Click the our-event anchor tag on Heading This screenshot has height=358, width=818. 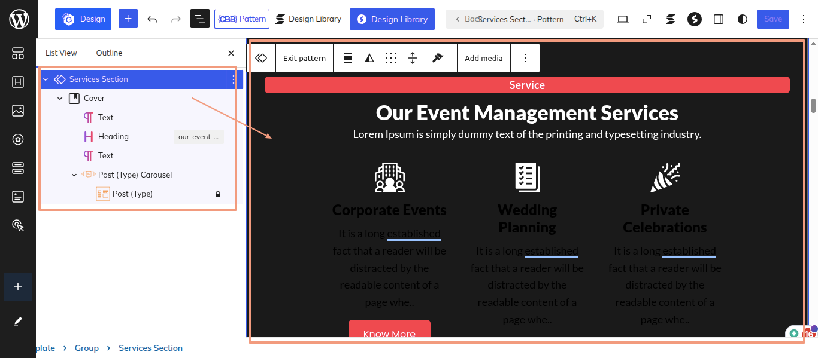coord(199,137)
